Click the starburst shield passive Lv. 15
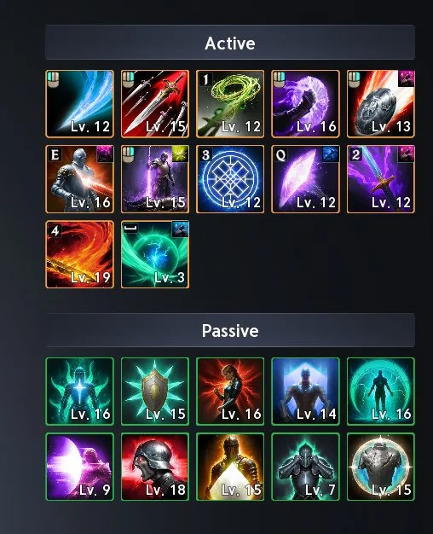The image size is (433, 534). point(155,392)
